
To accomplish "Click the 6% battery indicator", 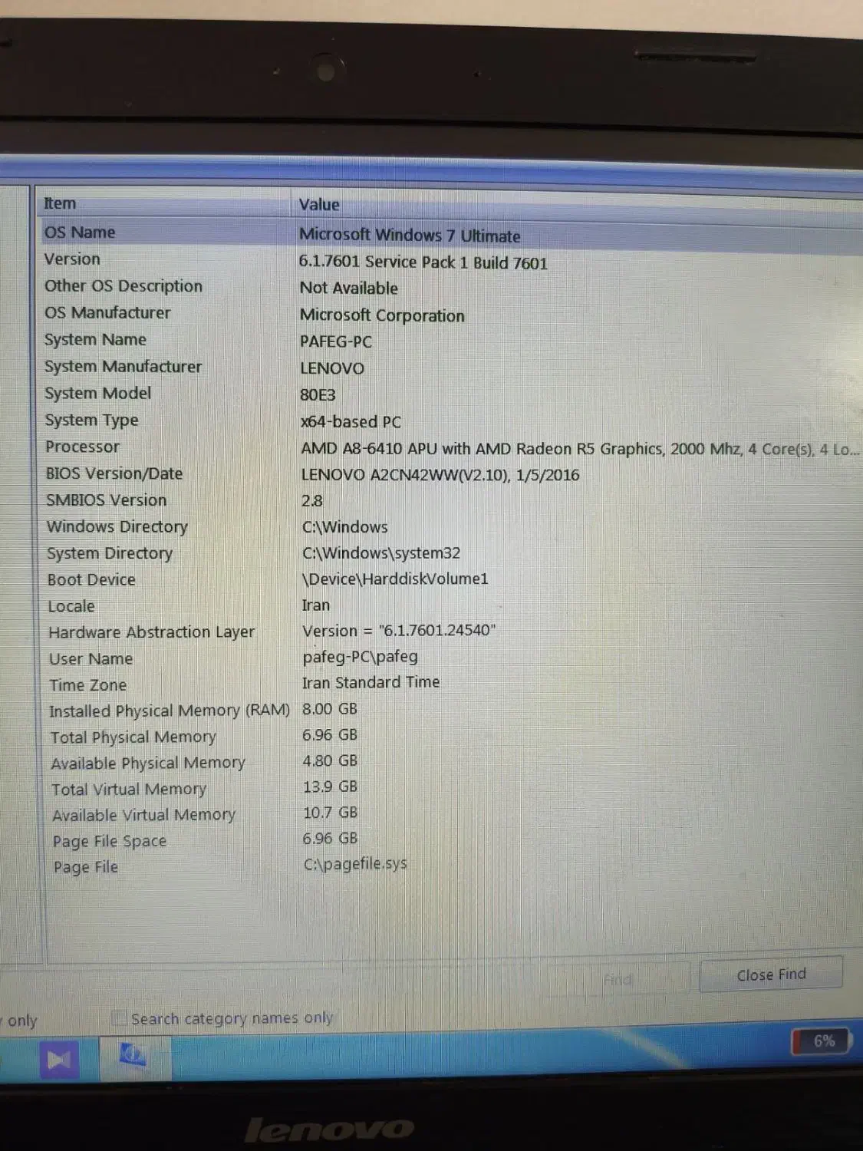I will [x=822, y=1041].
